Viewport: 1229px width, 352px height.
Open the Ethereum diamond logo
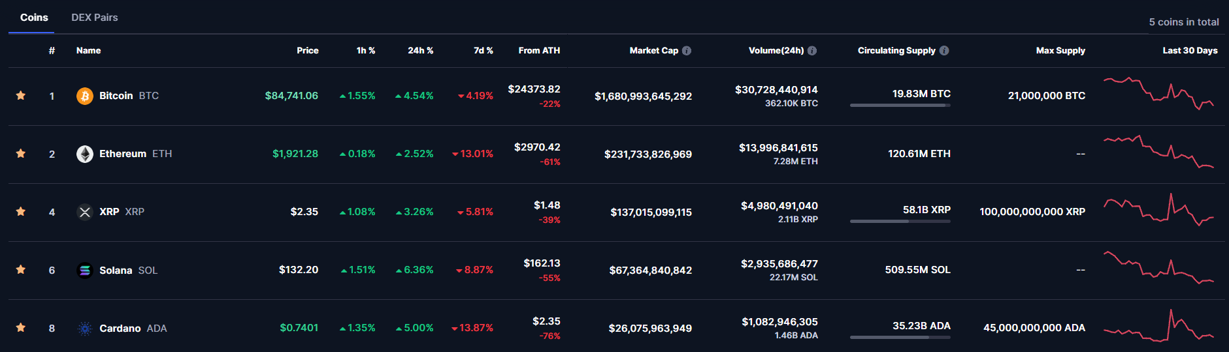click(x=85, y=154)
